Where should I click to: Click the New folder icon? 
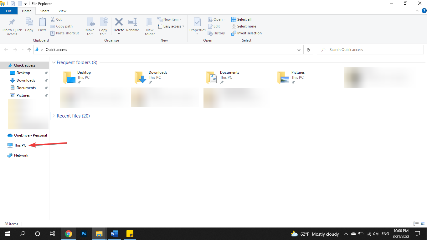pyautogui.click(x=150, y=26)
